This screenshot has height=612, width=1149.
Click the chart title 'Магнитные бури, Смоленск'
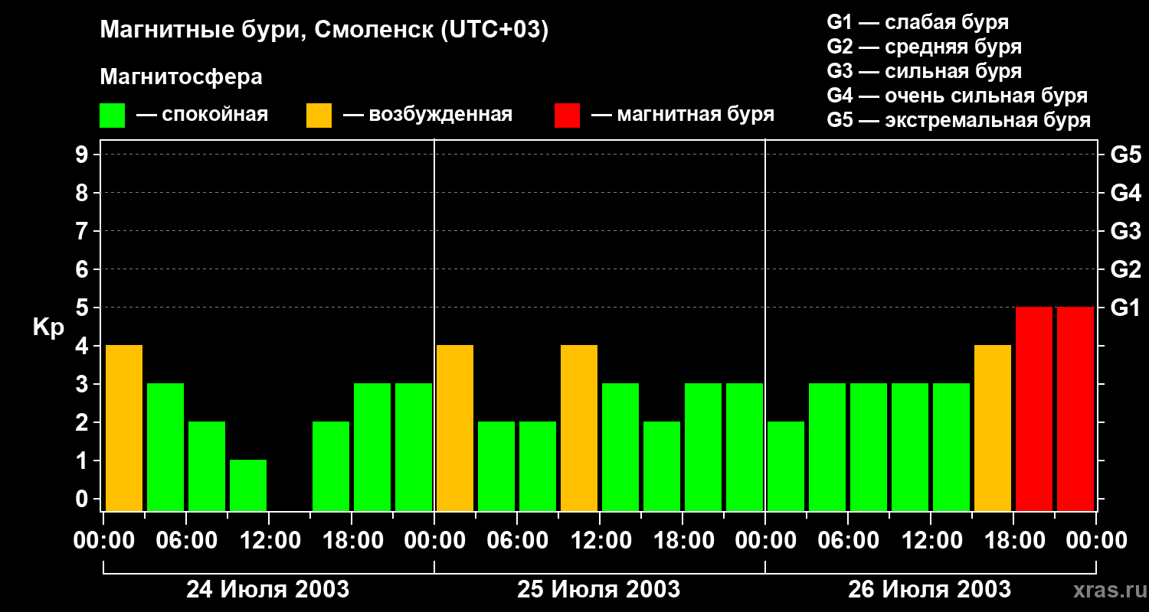(325, 31)
